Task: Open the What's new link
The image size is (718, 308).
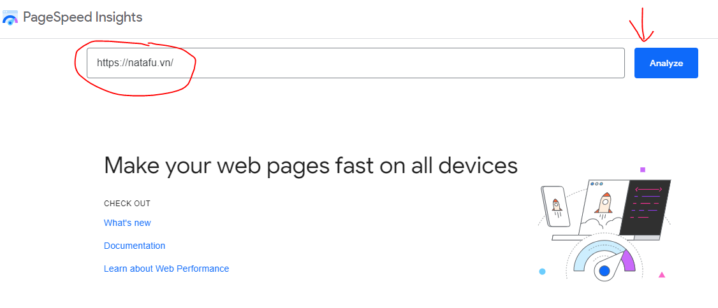Action: pyautogui.click(x=128, y=223)
